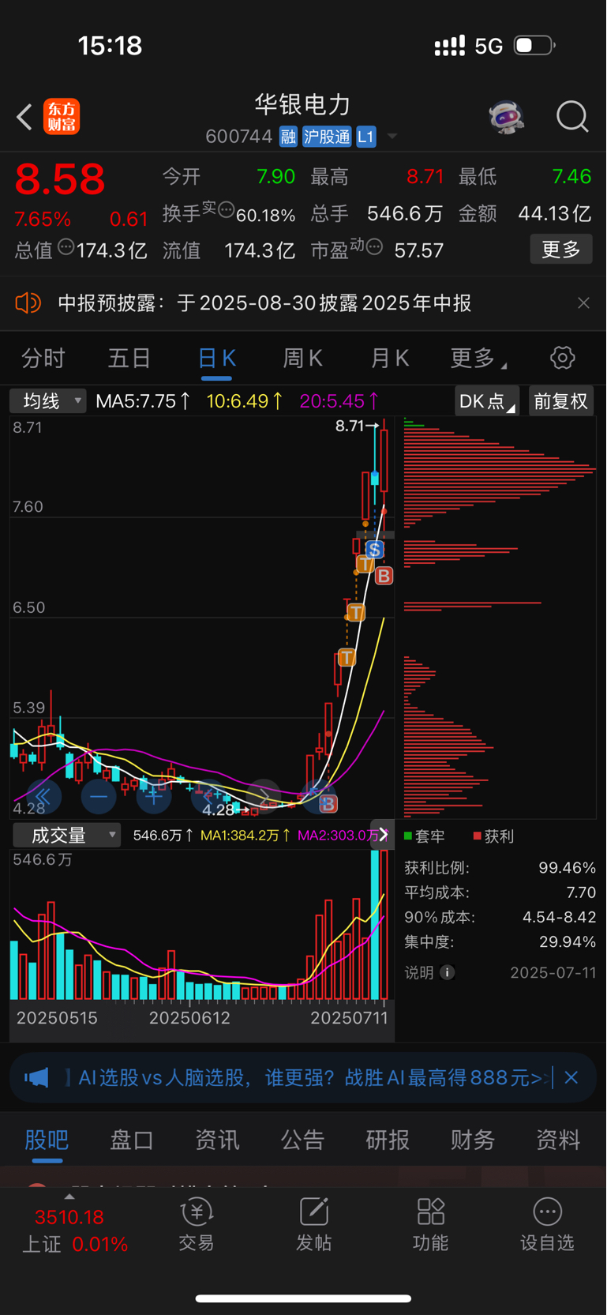Zoom out chart with minus button
607x1315 pixels.
[99, 796]
